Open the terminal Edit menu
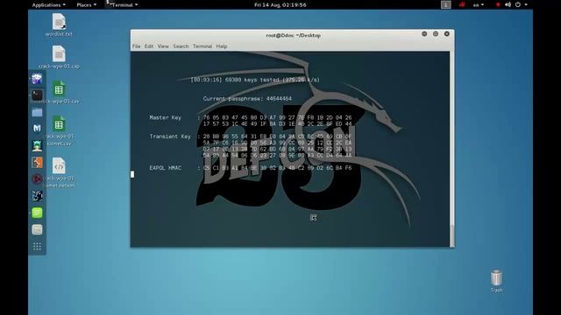The image size is (561, 315). pyautogui.click(x=149, y=46)
